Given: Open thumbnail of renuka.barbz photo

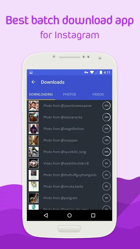Looking at the screenshot, I should pos(34,186).
